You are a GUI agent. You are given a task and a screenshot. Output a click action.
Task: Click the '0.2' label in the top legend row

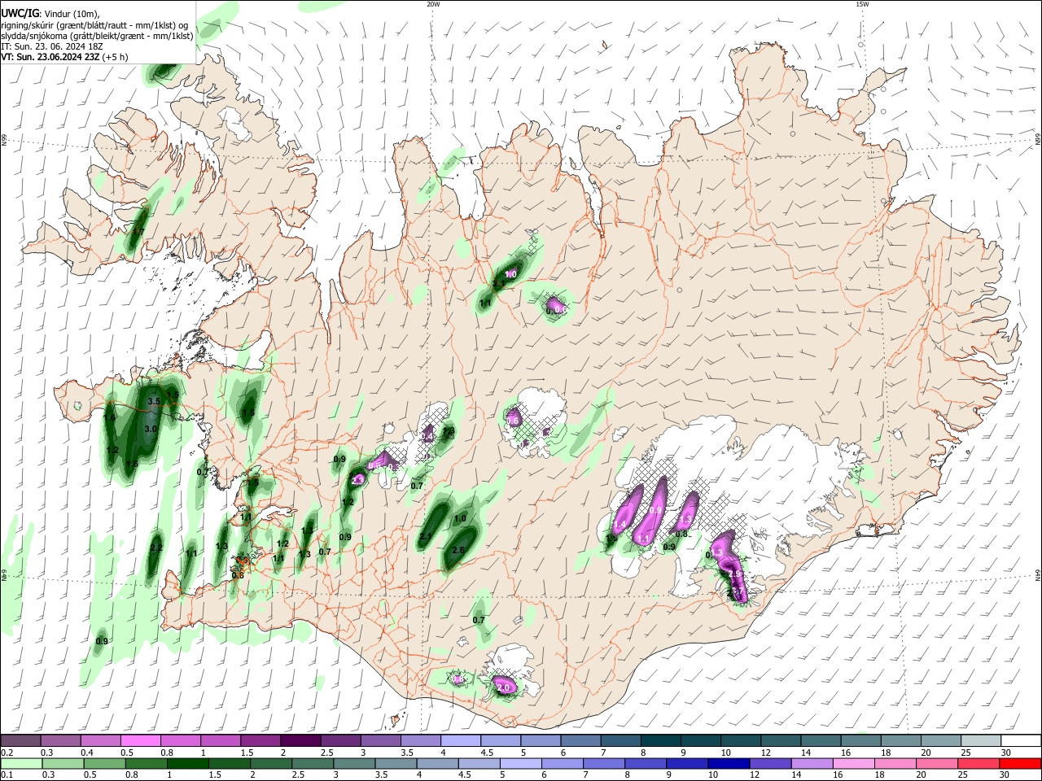[x=7, y=753]
